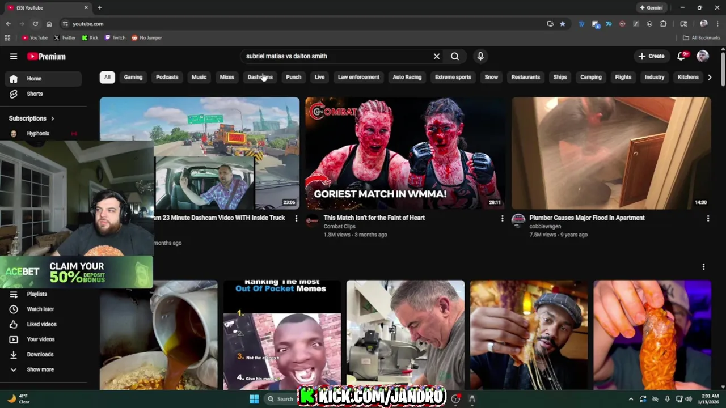
Task: Visit the Combat Clips channel
Action: pos(339,227)
